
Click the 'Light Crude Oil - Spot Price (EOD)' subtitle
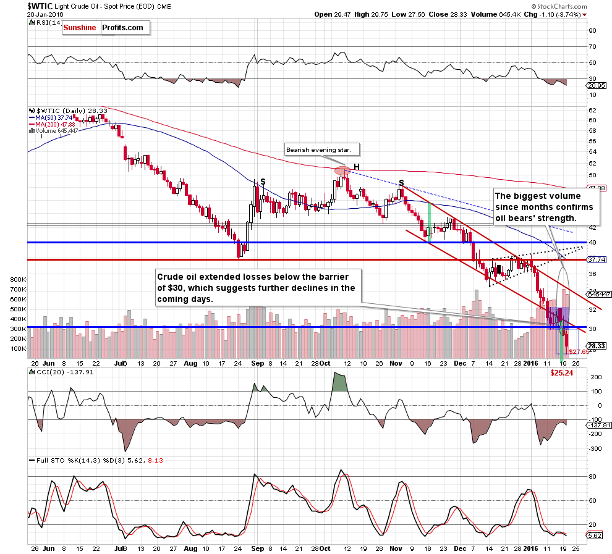pos(104,7)
